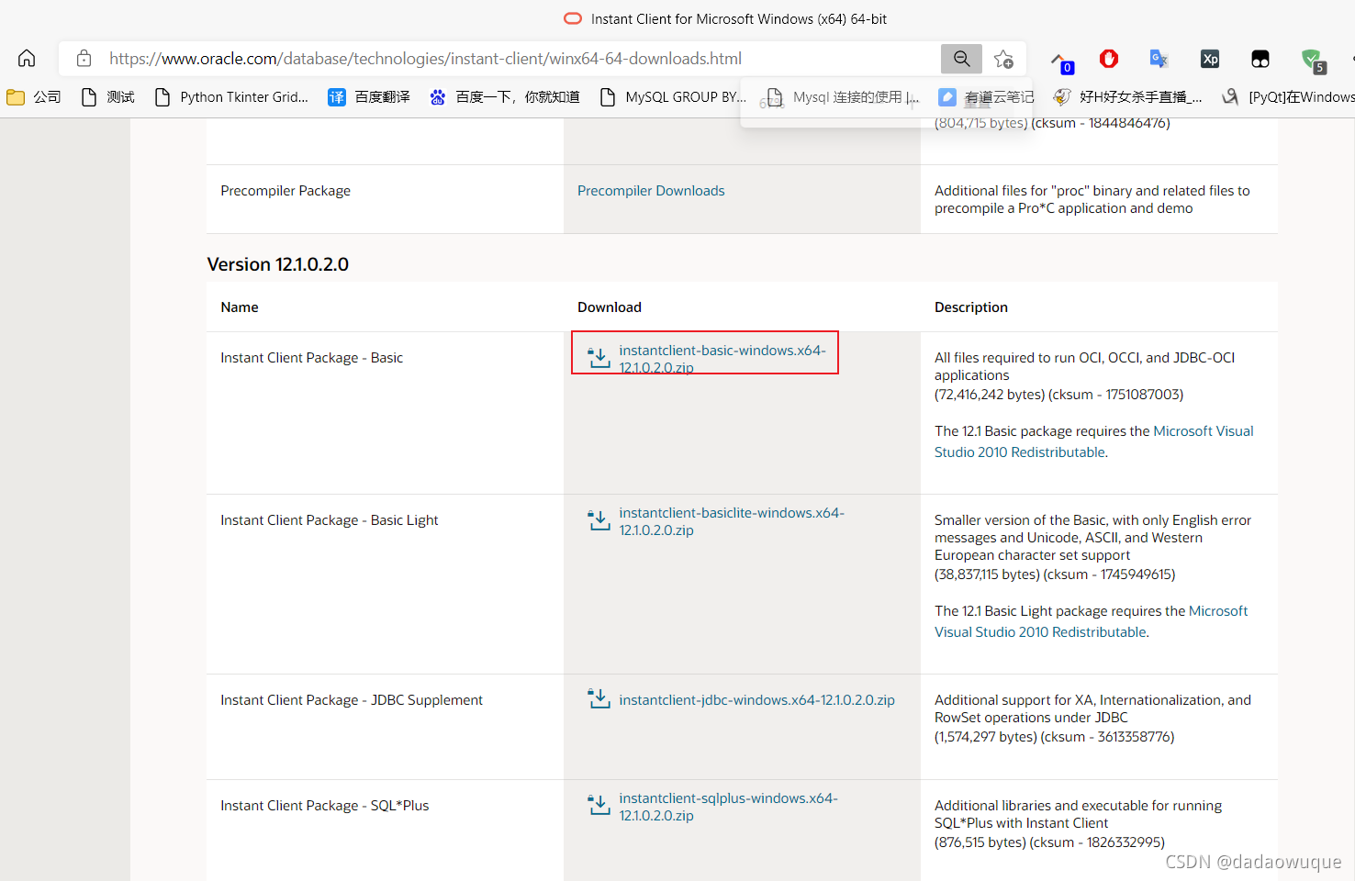Viewport: 1355px width, 881px height.
Task: Click '(72,416,242 bytes) (cksum - 1751087003)' text
Action: 1059,395
